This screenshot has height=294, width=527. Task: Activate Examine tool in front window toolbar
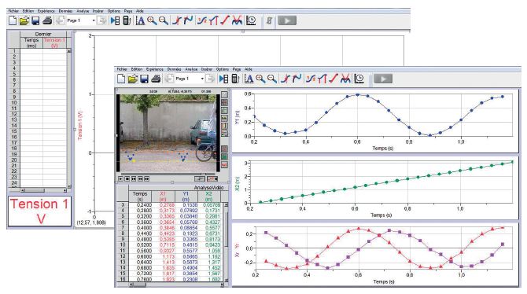[x=286, y=79]
